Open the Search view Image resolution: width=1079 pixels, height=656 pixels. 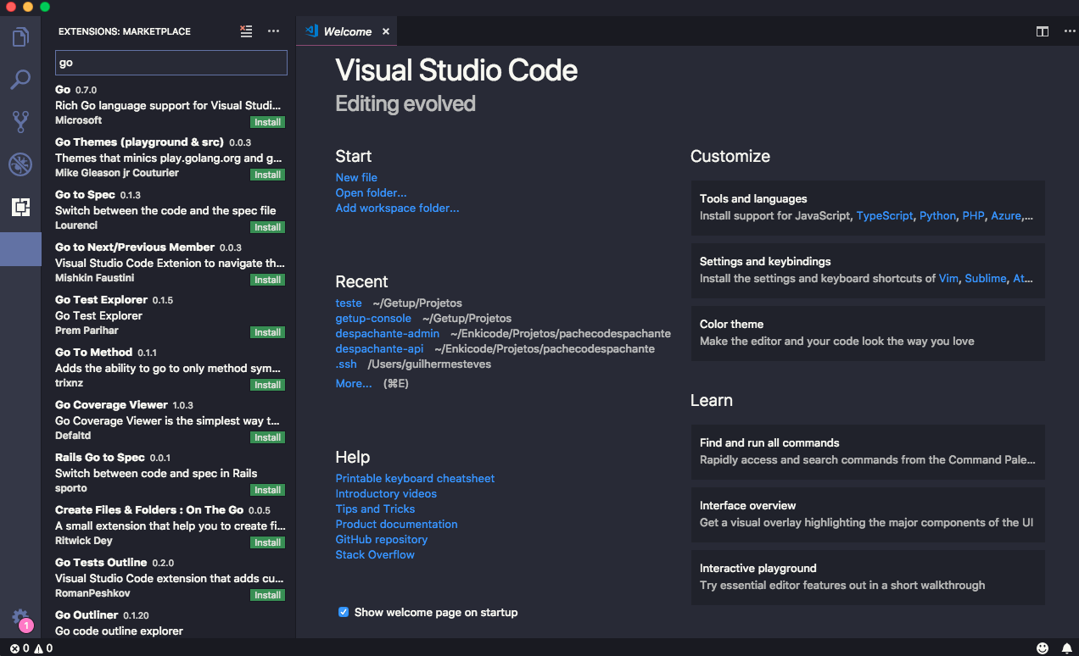click(20, 79)
